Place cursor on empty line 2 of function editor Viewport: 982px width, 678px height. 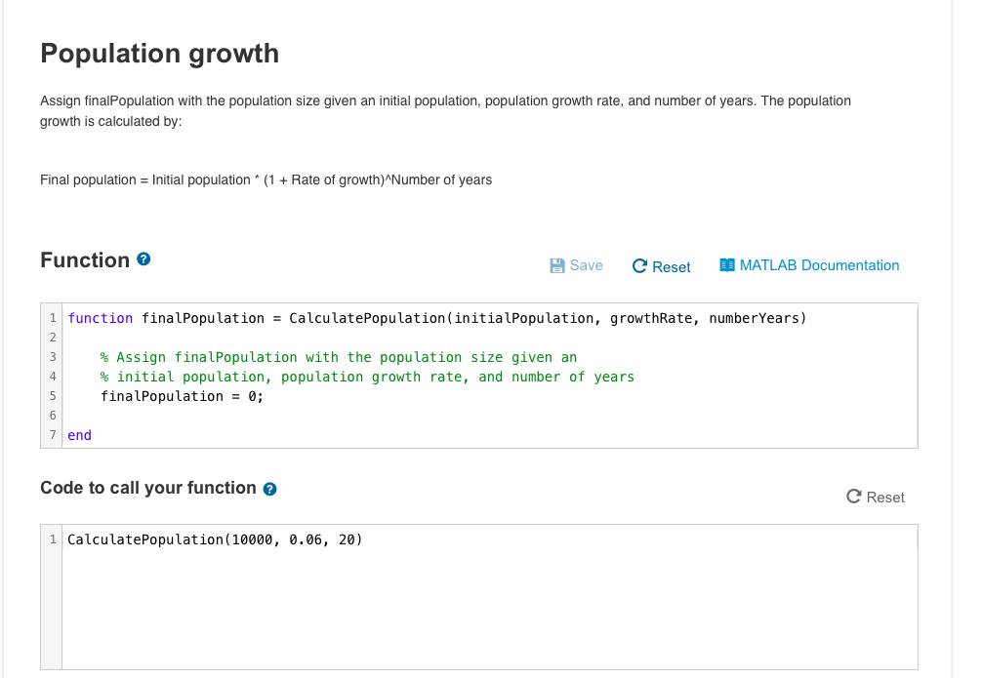tap(390, 338)
